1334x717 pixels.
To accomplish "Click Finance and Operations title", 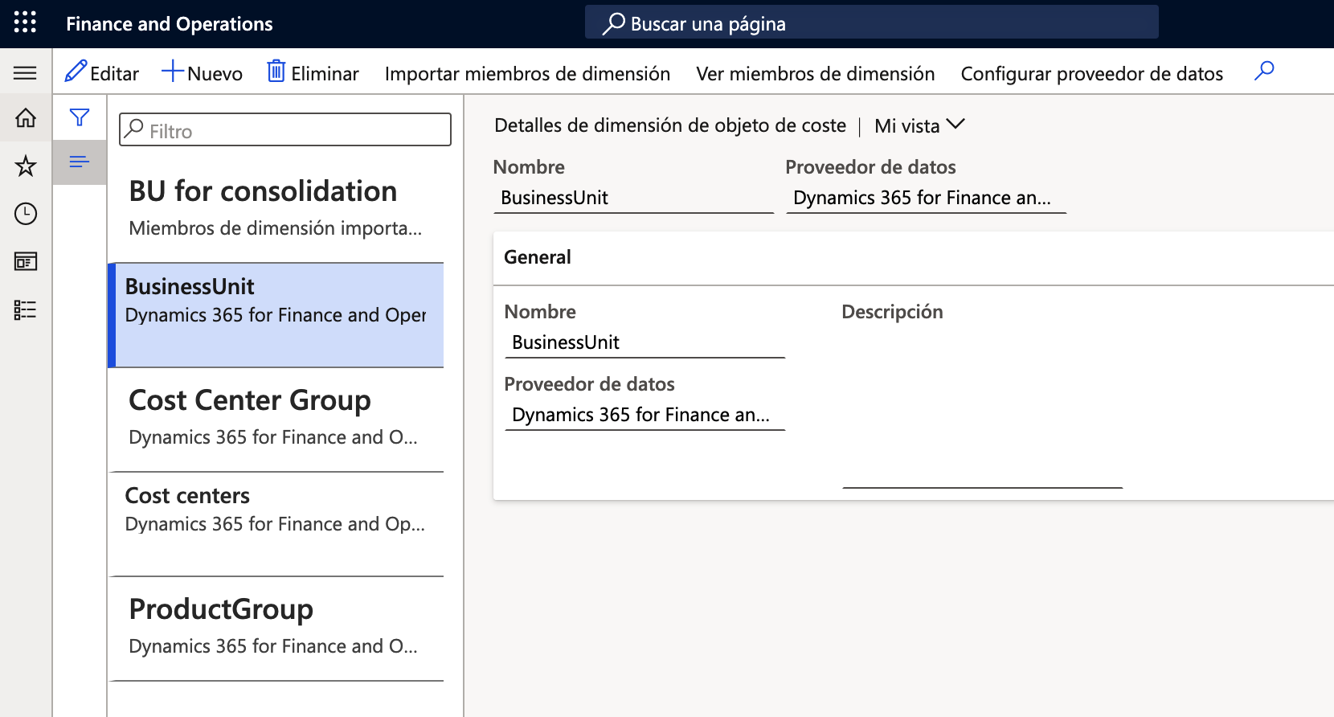I will (170, 24).
